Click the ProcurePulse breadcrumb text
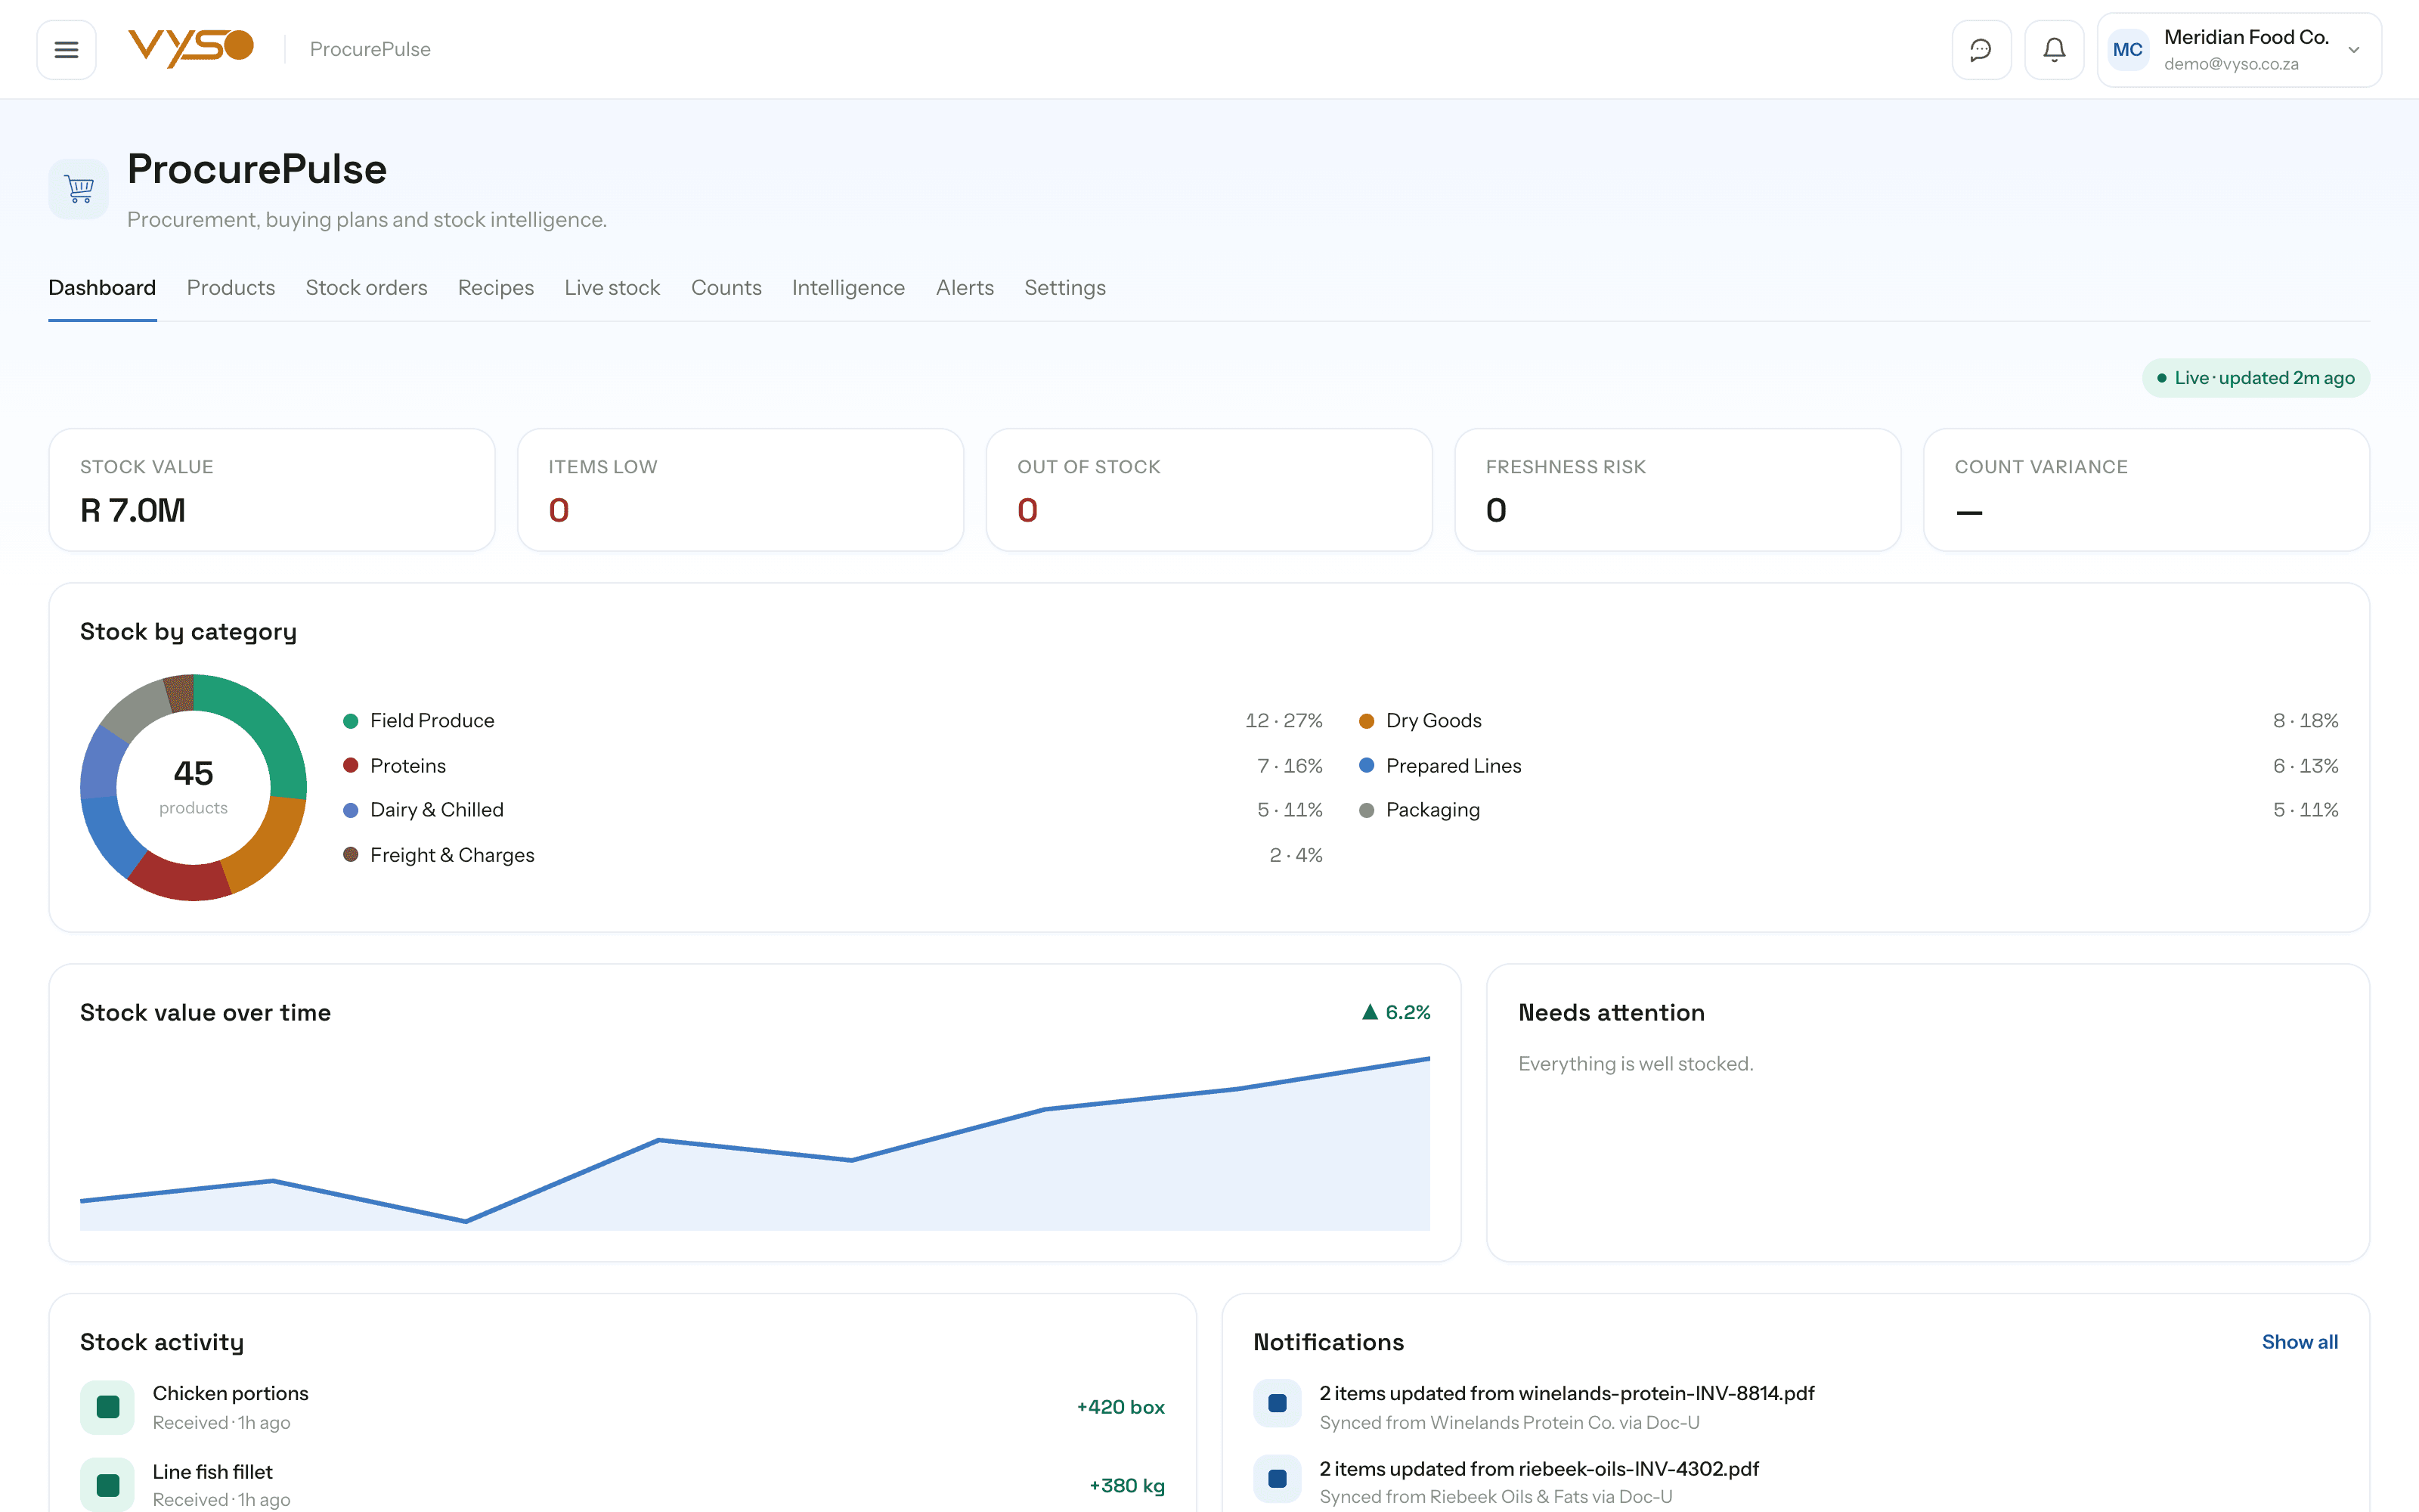2419x1512 pixels. click(x=370, y=49)
